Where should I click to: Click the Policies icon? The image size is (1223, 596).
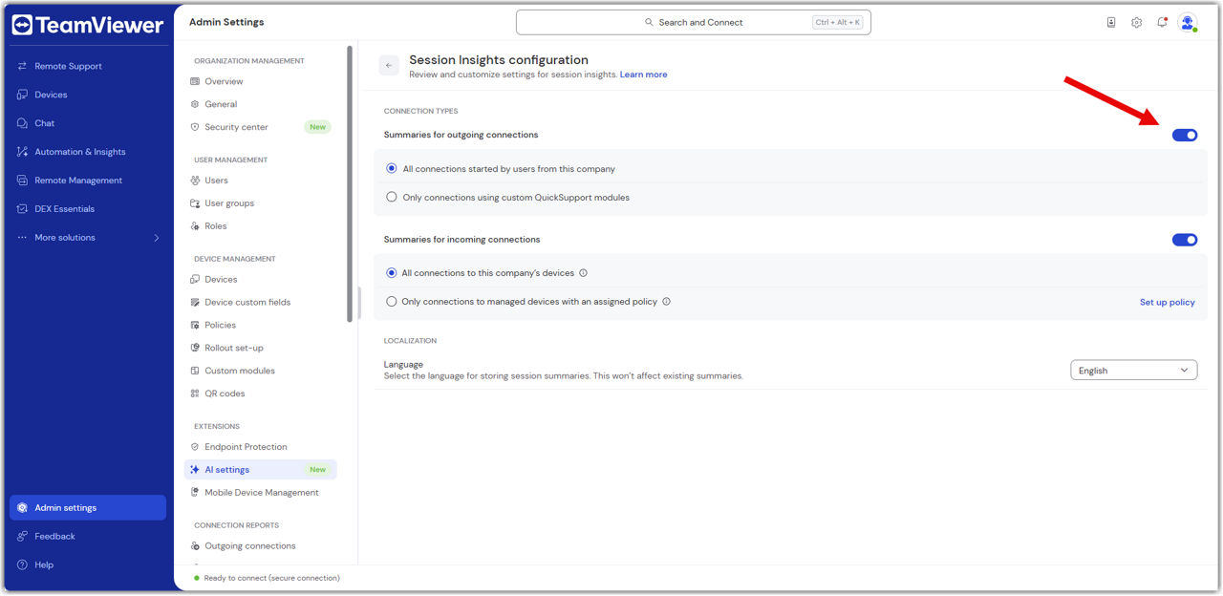click(x=195, y=326)
